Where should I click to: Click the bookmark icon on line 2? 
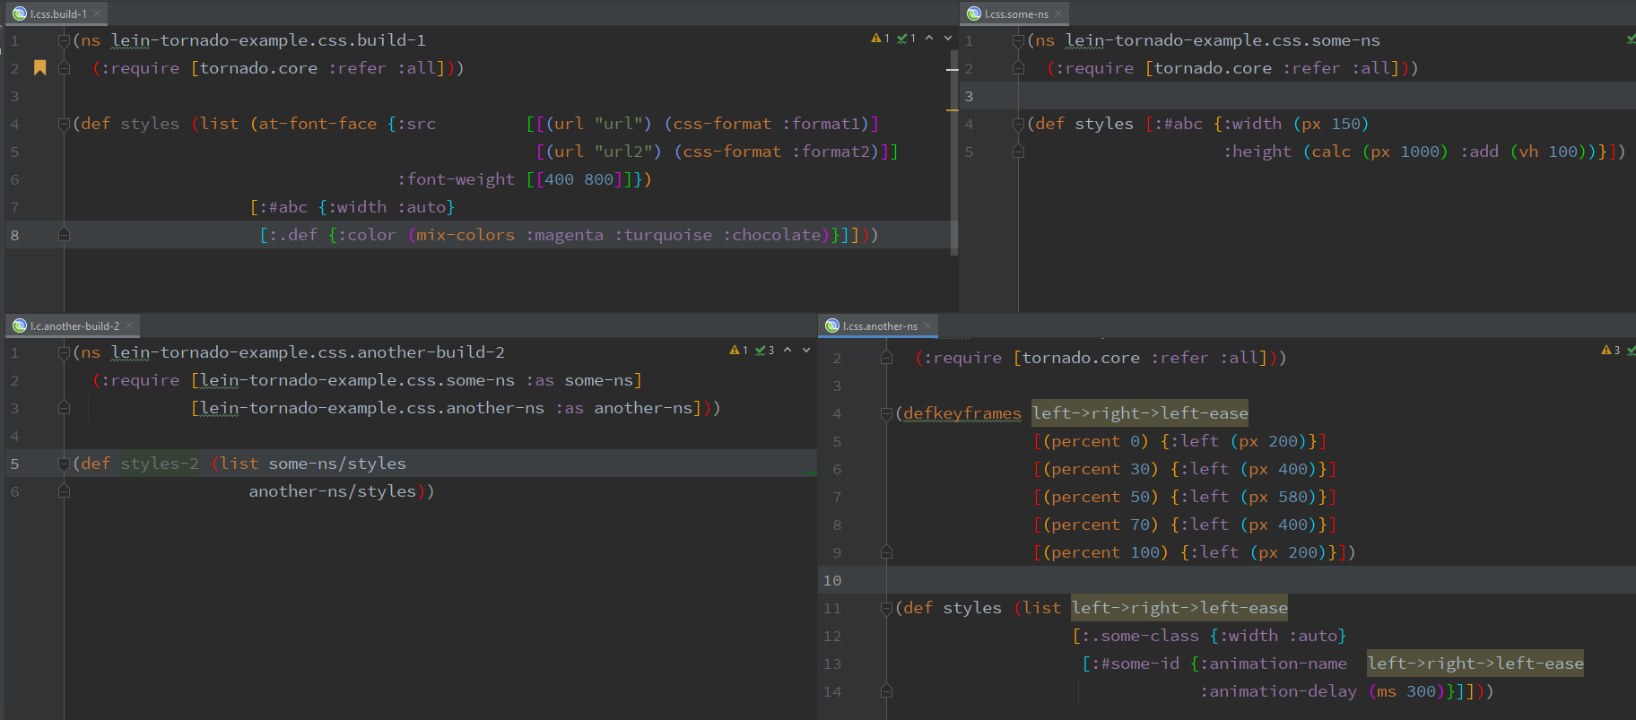point(39,68)
